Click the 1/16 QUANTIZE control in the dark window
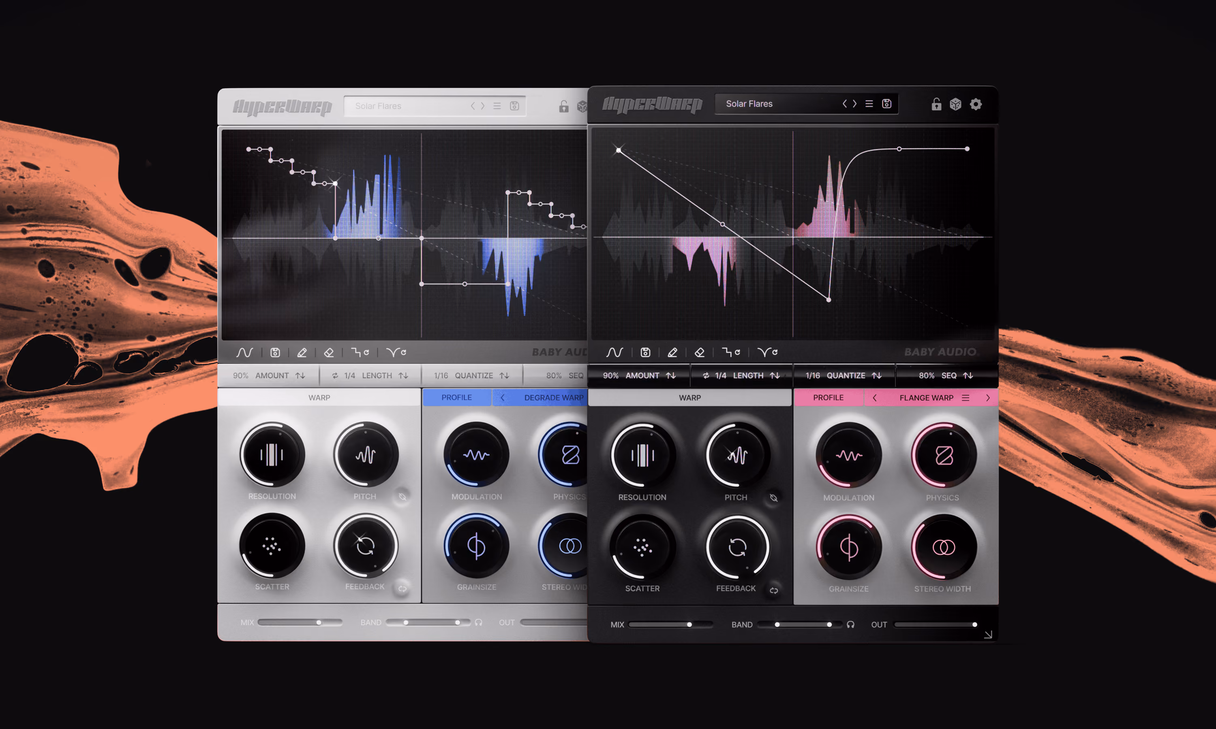 [844, 375]
